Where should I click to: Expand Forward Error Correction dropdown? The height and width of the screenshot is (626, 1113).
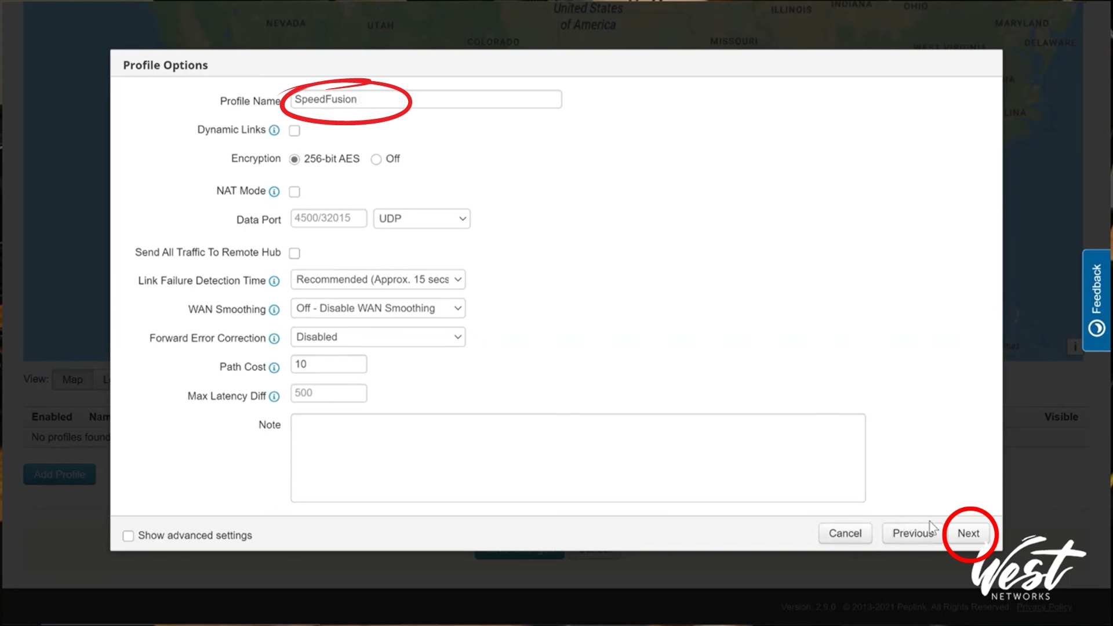point(378,337)
